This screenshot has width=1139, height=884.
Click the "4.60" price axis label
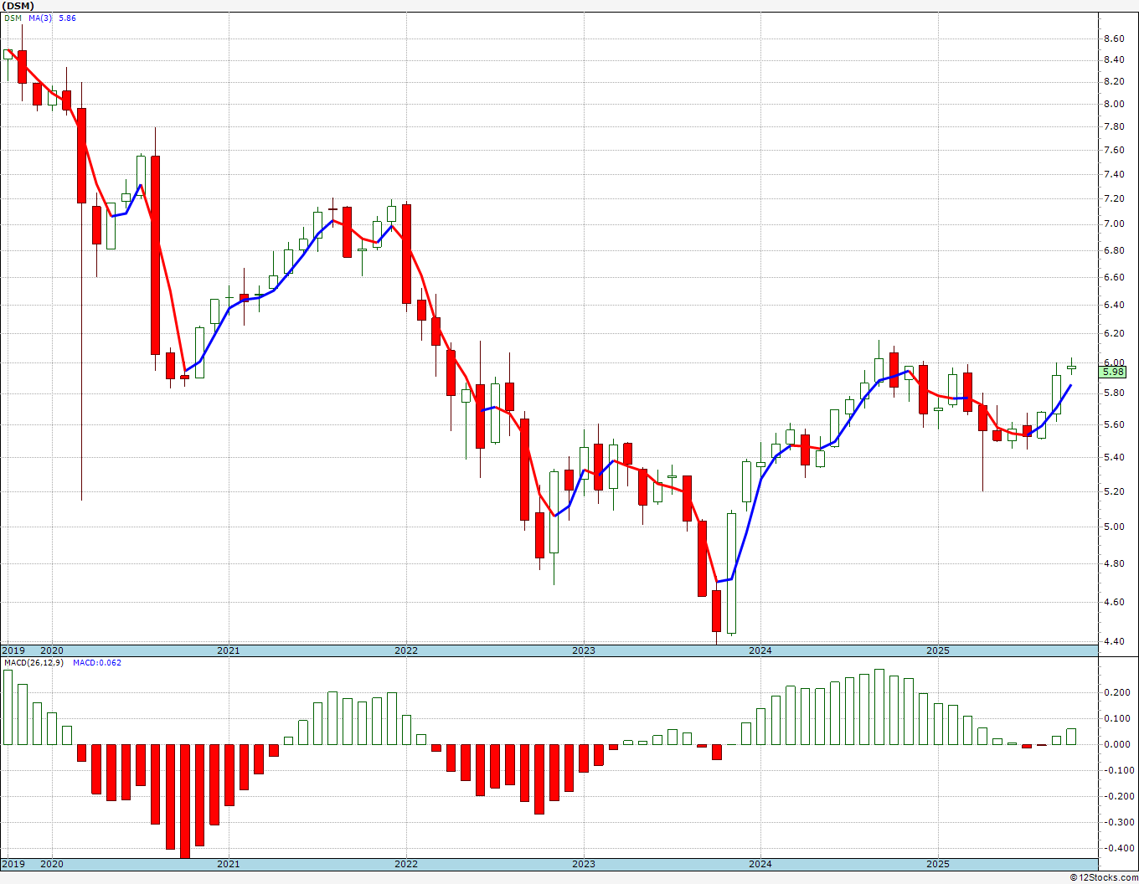(1114, 602)
